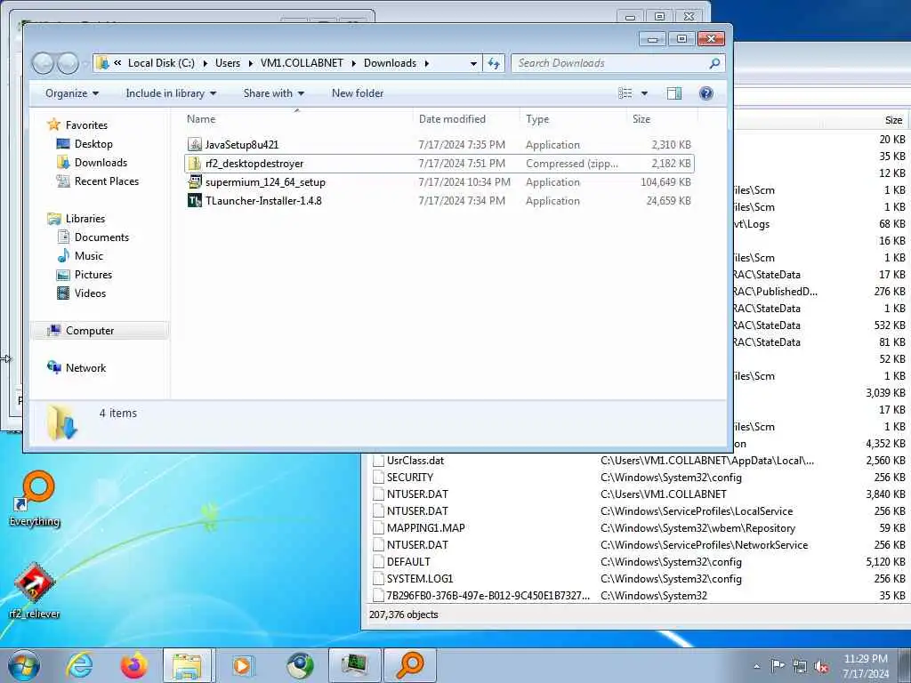Select supermium_124_64_setup icon
The width and height of the screenshot is (911, 683).
195,181
